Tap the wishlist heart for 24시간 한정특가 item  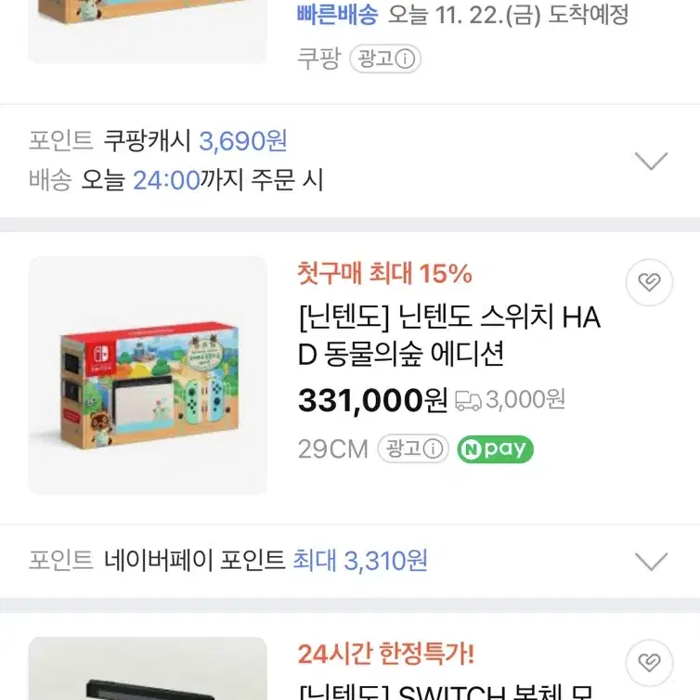click(649, 663)
